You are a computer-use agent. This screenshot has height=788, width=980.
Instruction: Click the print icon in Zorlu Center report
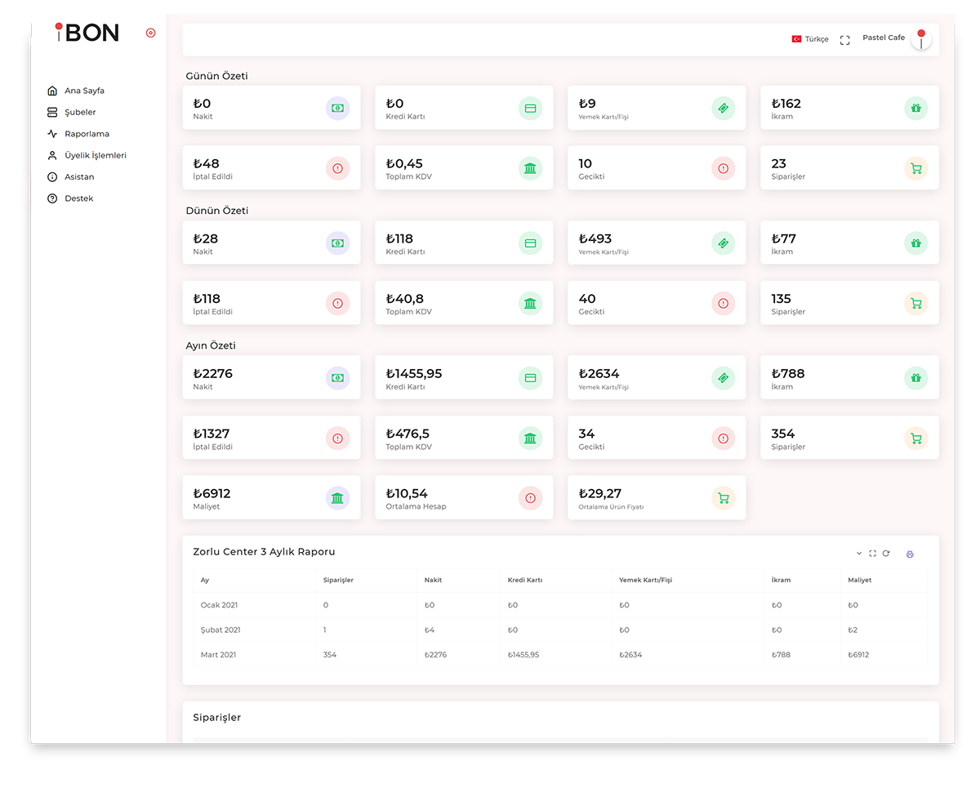coord(910,554)
